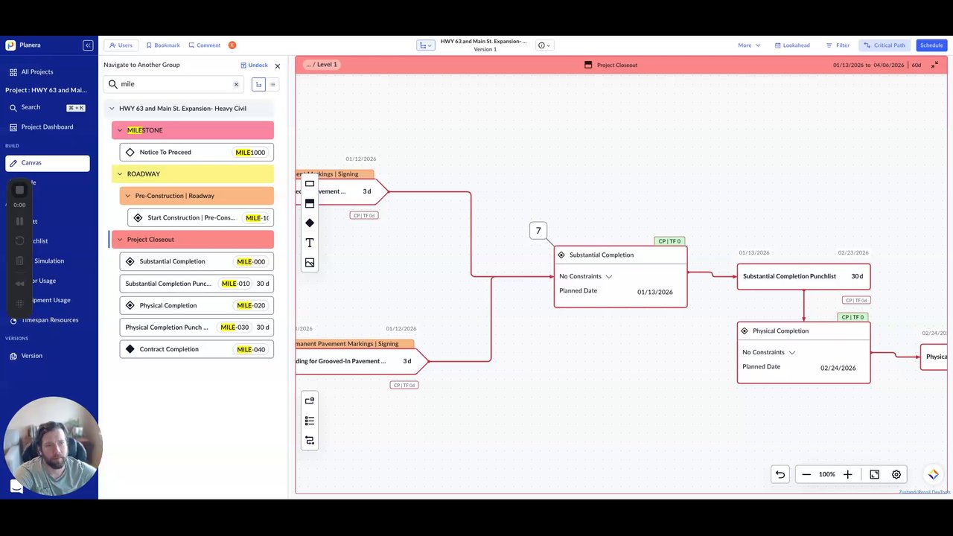Click Notice To Proceed diamond icon
Viewport: 953px width, 536px height.
click(x=130, y=153)
